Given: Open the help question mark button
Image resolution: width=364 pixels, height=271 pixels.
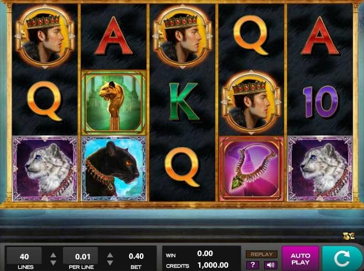Looking at the screenshot, I should pos(252,265).
